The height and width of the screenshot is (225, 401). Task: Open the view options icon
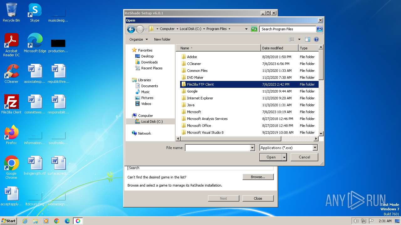coord(292,39)
